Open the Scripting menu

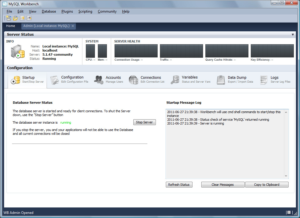(85, 11)
